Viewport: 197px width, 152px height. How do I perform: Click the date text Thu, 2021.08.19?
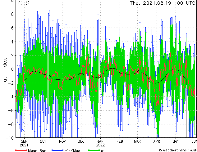(x=150, y=3)
